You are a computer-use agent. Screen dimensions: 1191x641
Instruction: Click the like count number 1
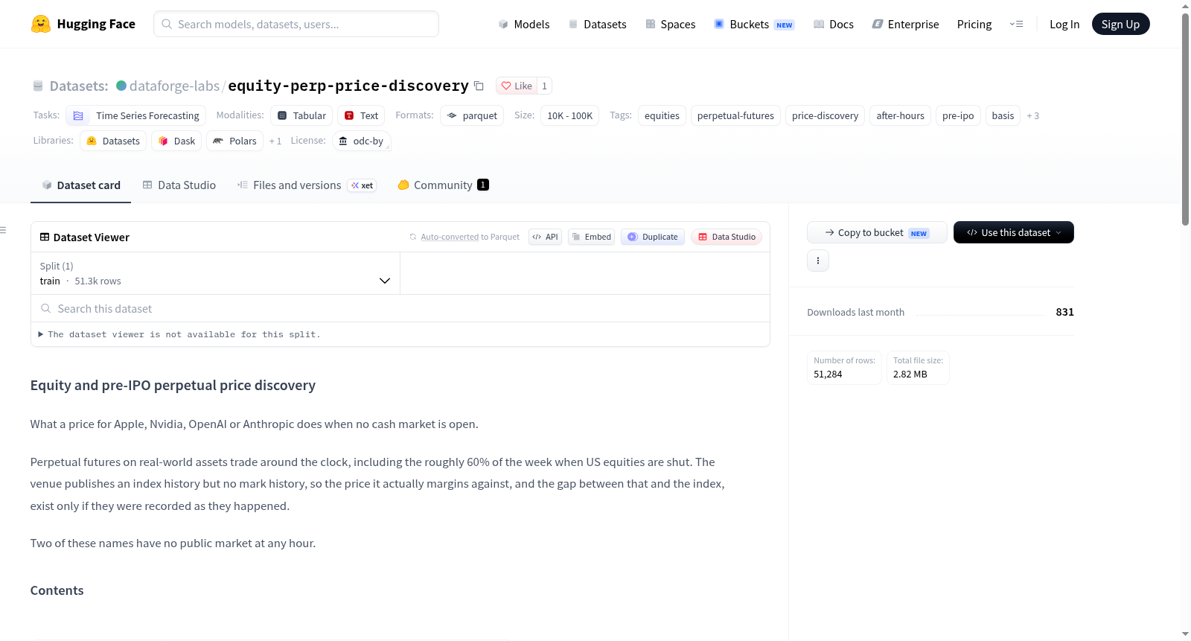pos(544,86)
